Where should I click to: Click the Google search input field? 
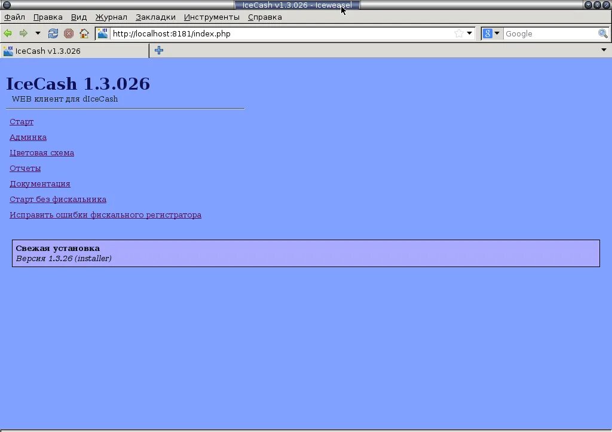click(550, 33)
